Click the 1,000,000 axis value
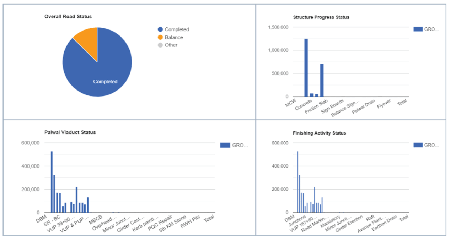The width and height of the screenshot is (450, 241). 279,50
